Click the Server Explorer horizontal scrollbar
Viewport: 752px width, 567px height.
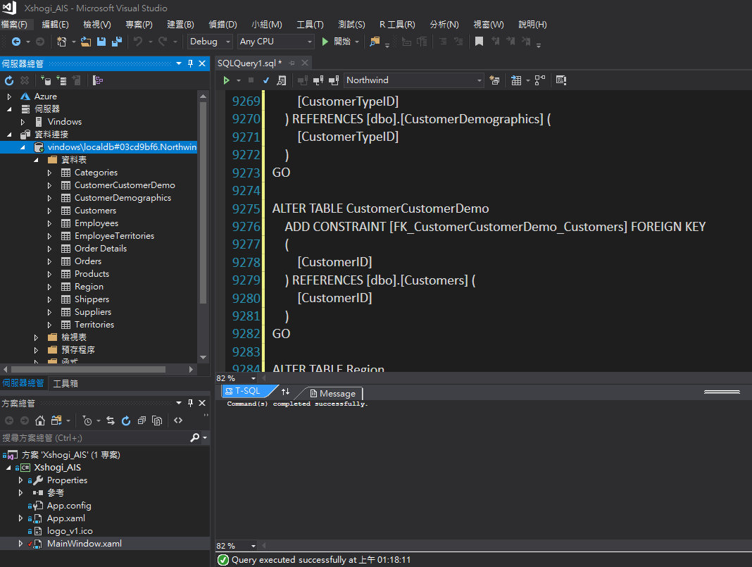tap(88, 369)
